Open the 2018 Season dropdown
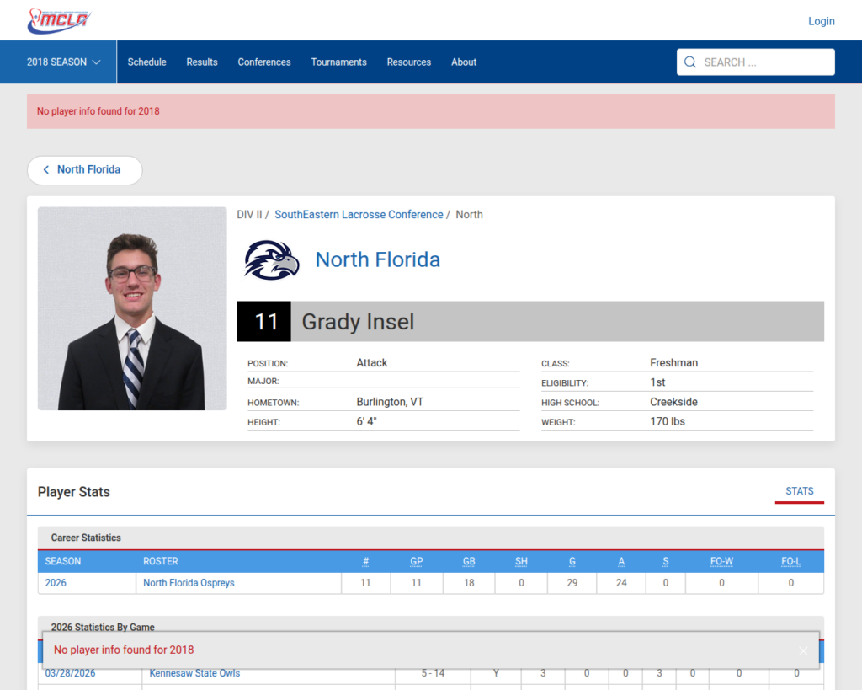 pyautogui.click(x=64, y=62)
